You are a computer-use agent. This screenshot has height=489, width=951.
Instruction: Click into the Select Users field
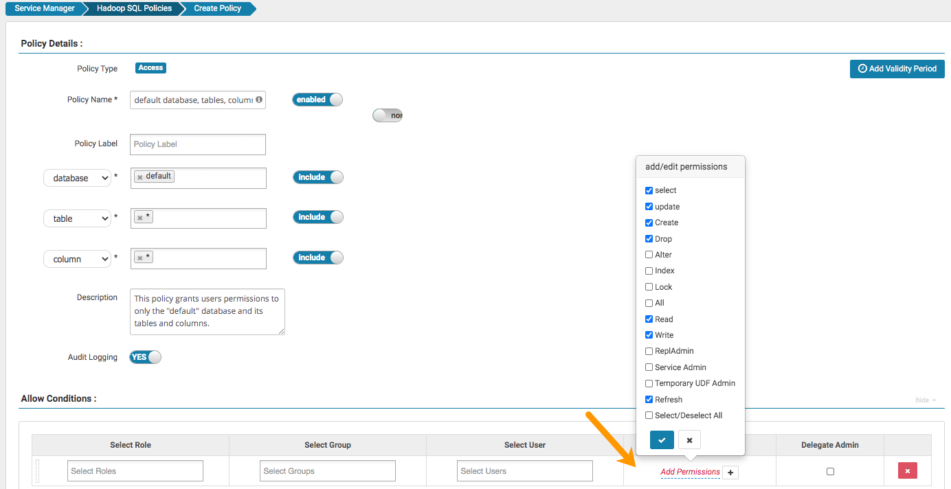pos(524,471)
